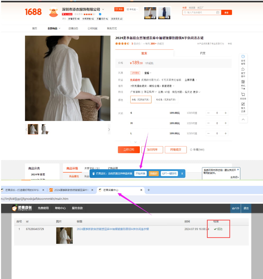Open the 意见反馈 feedback icon
263x279 pixels.
243,104
